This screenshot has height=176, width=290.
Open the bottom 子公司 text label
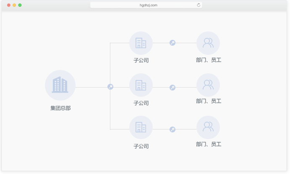pos(141,146)
